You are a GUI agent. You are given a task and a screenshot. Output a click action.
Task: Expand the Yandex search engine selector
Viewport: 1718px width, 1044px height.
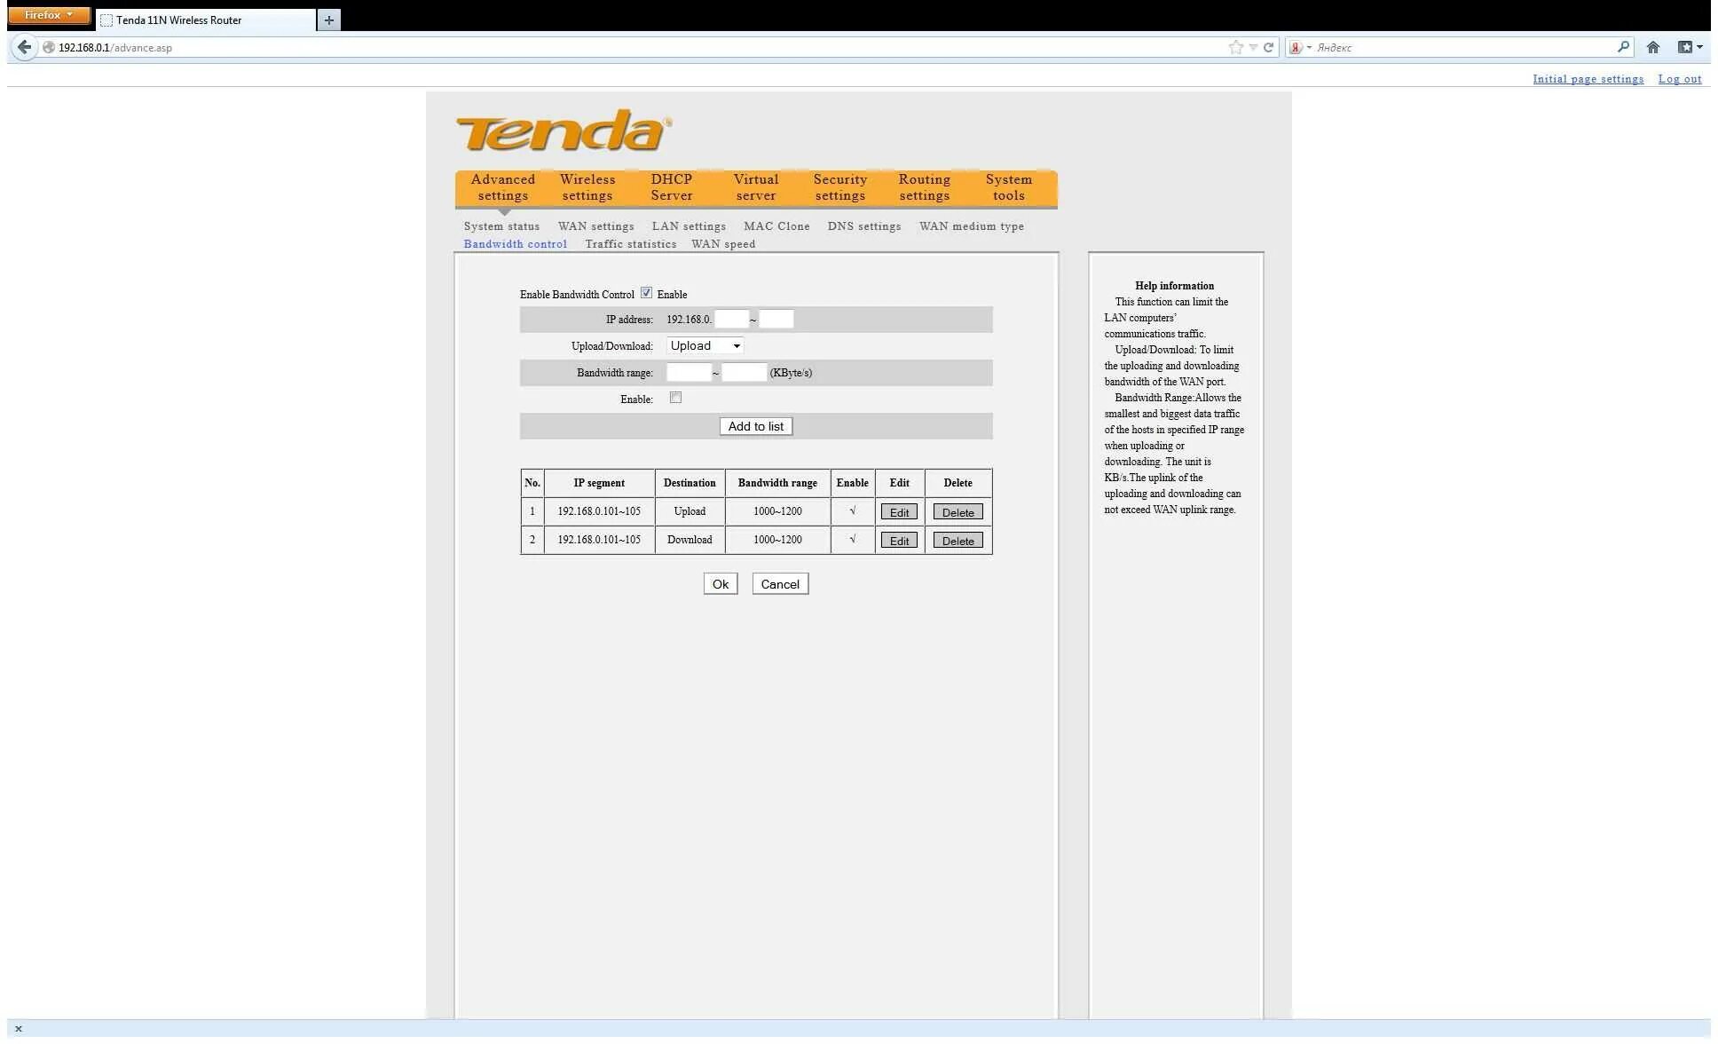pyautogui.click(x=1300, y=48)
